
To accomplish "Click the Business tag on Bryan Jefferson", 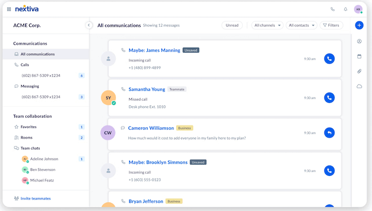I will [x=173, y=201].
